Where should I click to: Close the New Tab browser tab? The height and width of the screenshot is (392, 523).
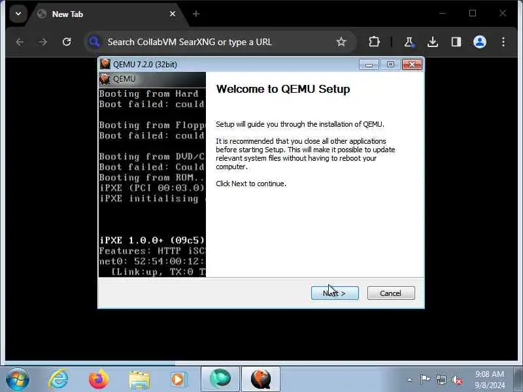pyautogui.click(x=173, y=14)
